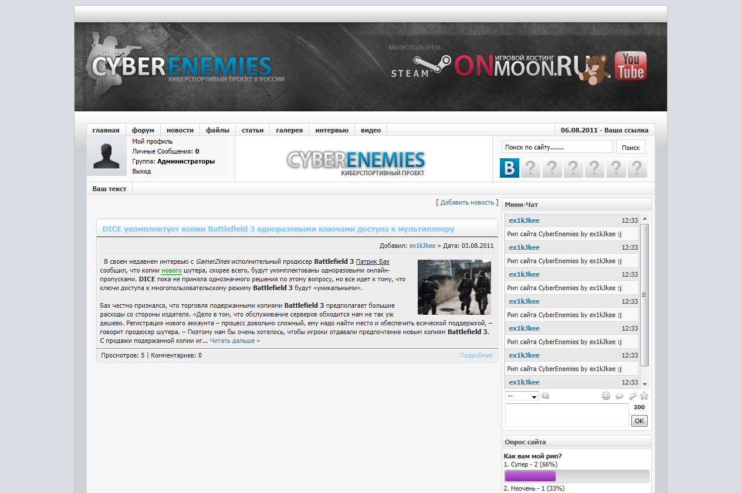Click the Как вам мой рип? poll question

[x=533, y=456]
